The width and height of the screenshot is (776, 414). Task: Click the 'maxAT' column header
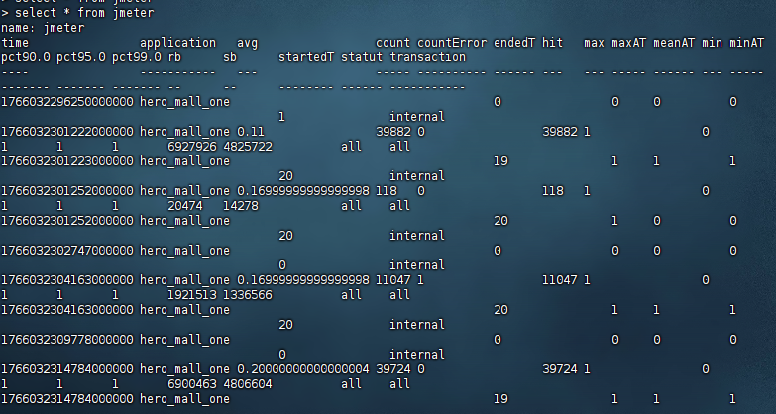click(x=628, y=43)
